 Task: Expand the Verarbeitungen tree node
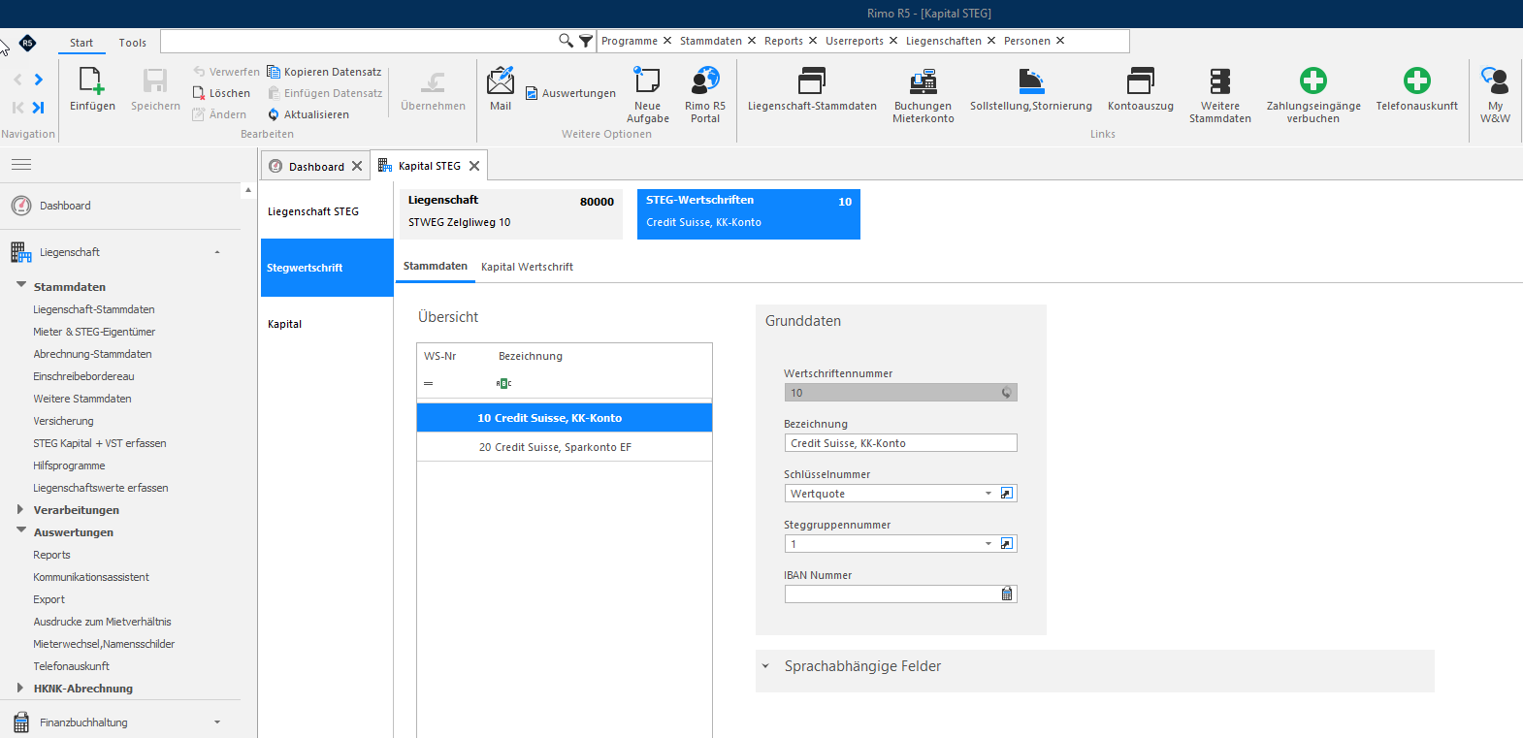tap(20, 509)
